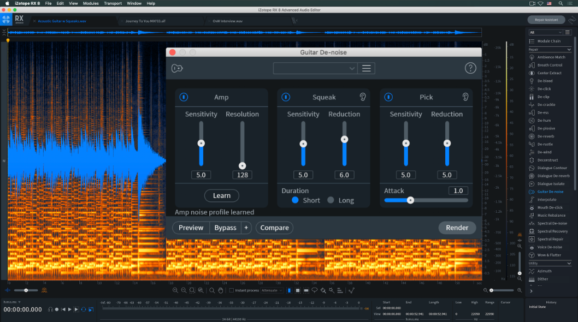The width and height of the screenshot is (578, 322).
Task: Toggle the Amp section power button
Action: (184, 97)
